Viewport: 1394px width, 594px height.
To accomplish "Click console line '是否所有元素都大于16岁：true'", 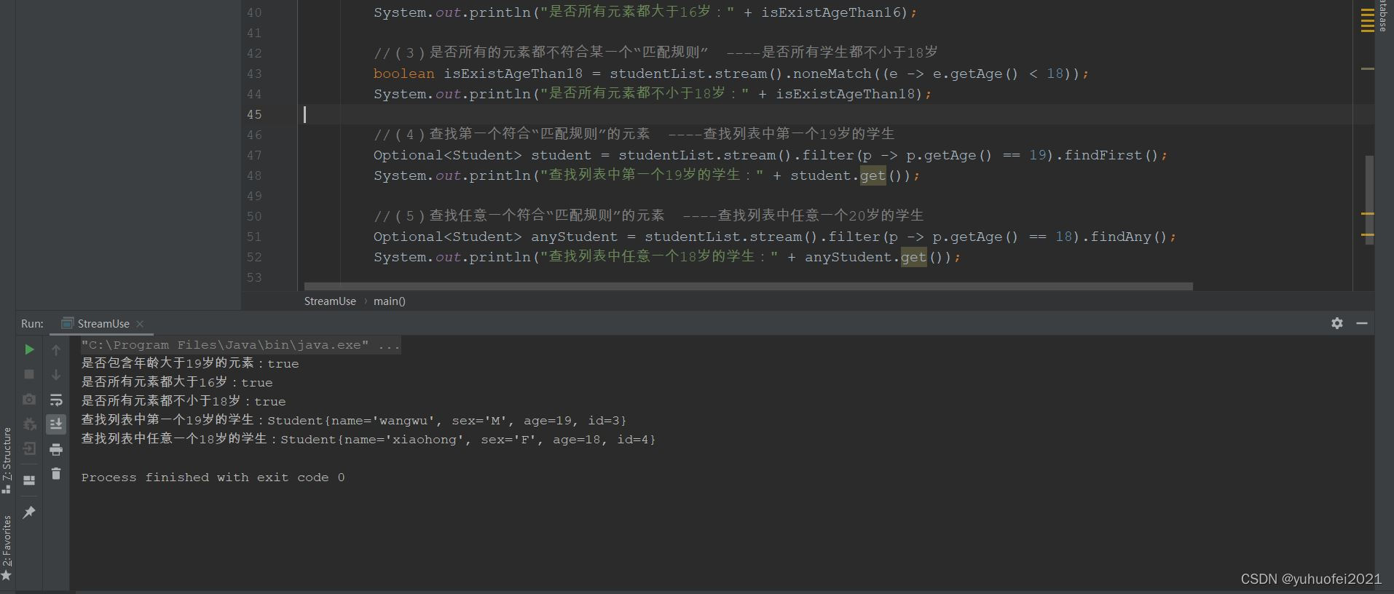I will pos(177,382).
